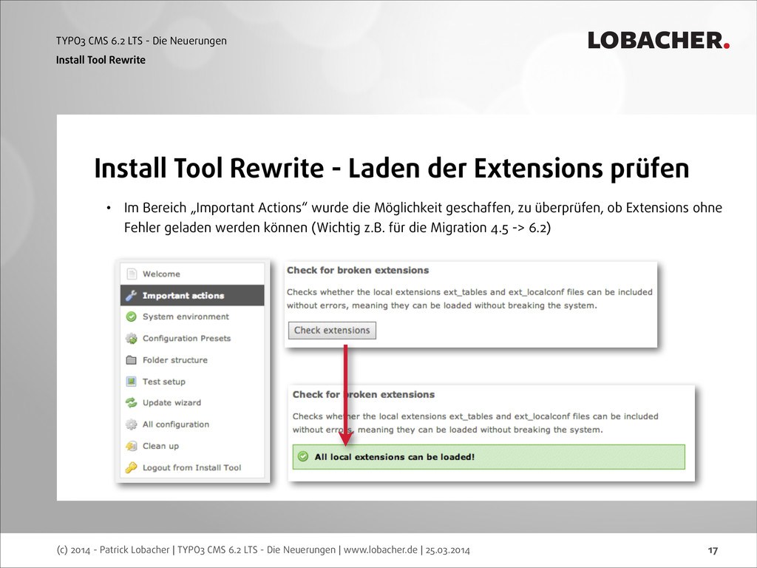Click the Clean up lightning icon

(132, 446)
